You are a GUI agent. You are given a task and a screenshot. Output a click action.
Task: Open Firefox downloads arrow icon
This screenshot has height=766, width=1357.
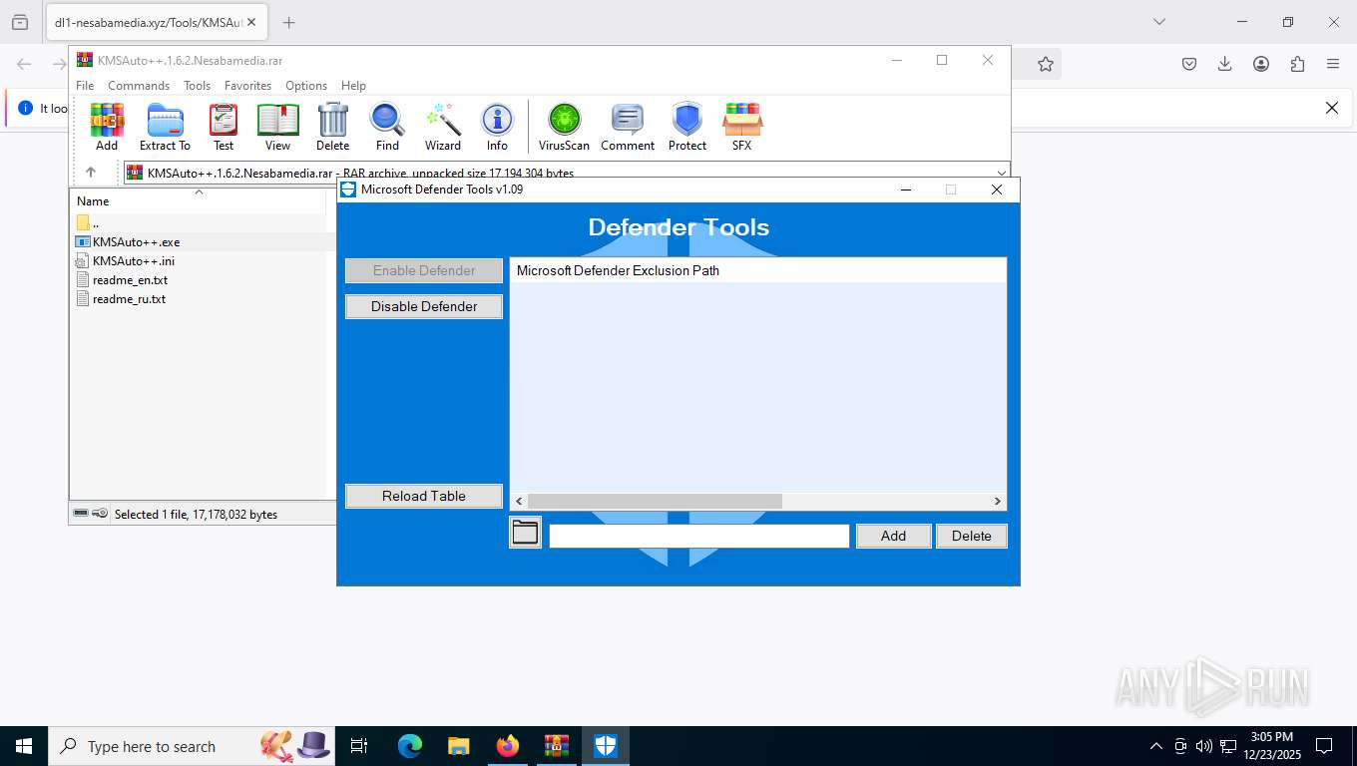click(x=1225, y=64)
